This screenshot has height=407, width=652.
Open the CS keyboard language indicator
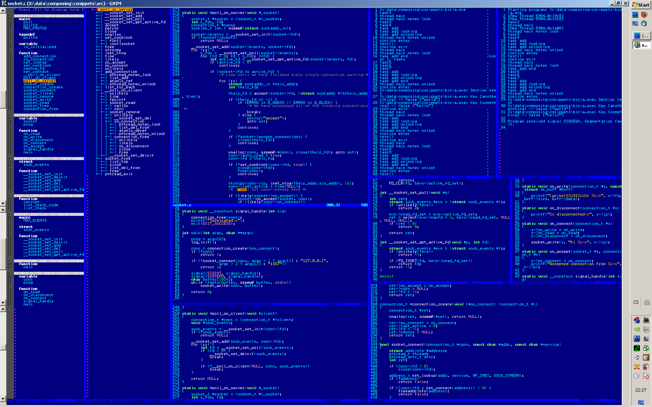(x=636, y=302)
